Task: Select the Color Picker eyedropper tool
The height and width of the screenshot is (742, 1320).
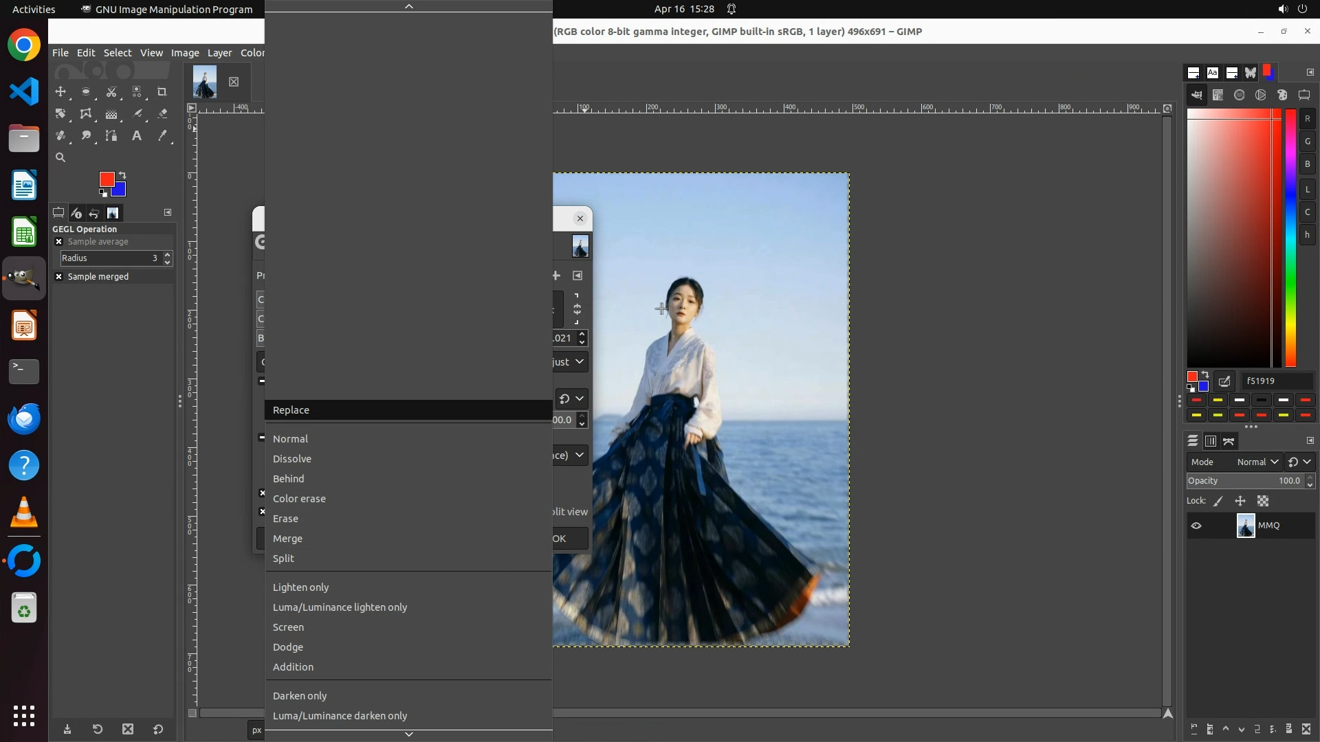Action: tap(162, 136)
